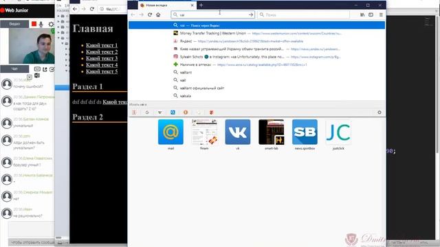This screenshot has width=440, height=247.
Task: Search with the Google one-off icon
Action: (147, 113)
